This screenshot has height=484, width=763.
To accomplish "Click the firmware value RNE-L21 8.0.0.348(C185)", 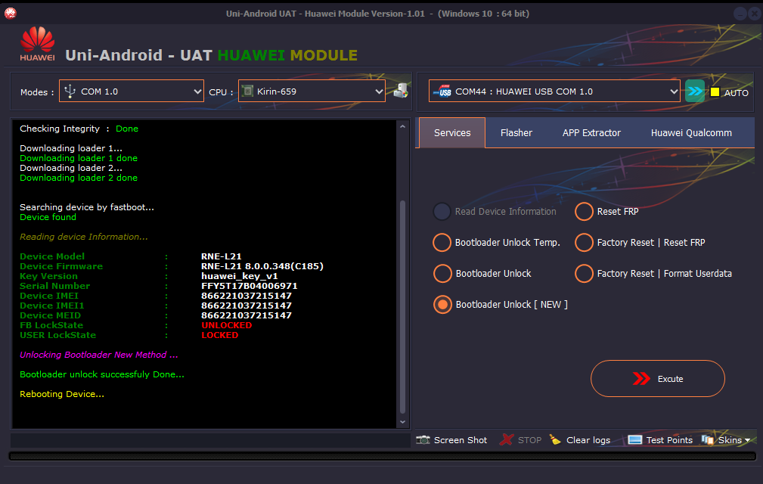I will click(x=262, y=266).
